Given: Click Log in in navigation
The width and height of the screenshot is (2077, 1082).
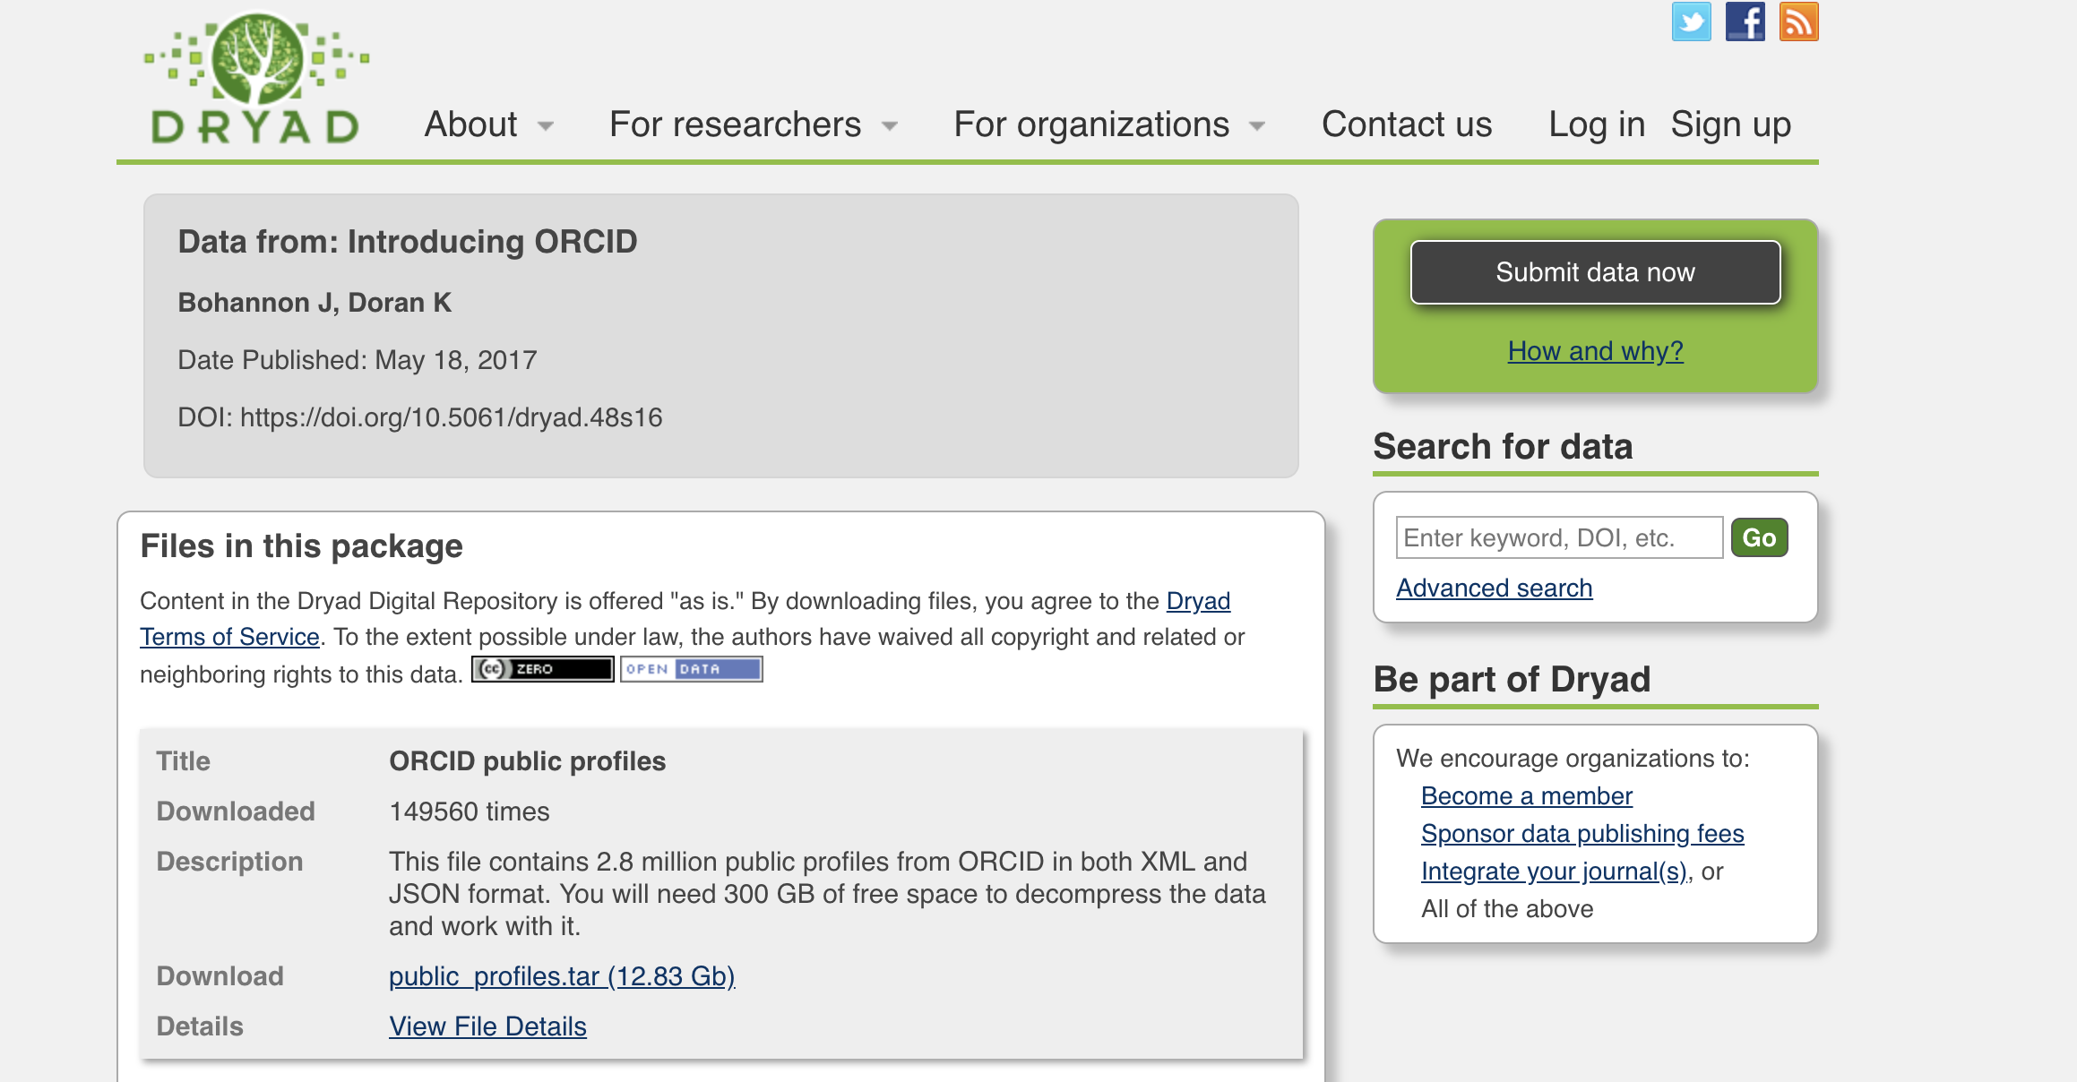Looking at the screenshot, I should (1596, 125).
